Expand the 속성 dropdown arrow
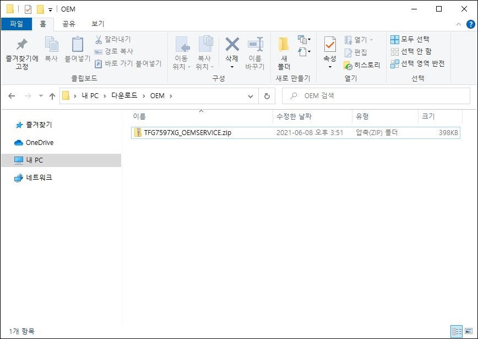Image resolution: width=478 pixels, height=339 pixels. coord(330,67)
